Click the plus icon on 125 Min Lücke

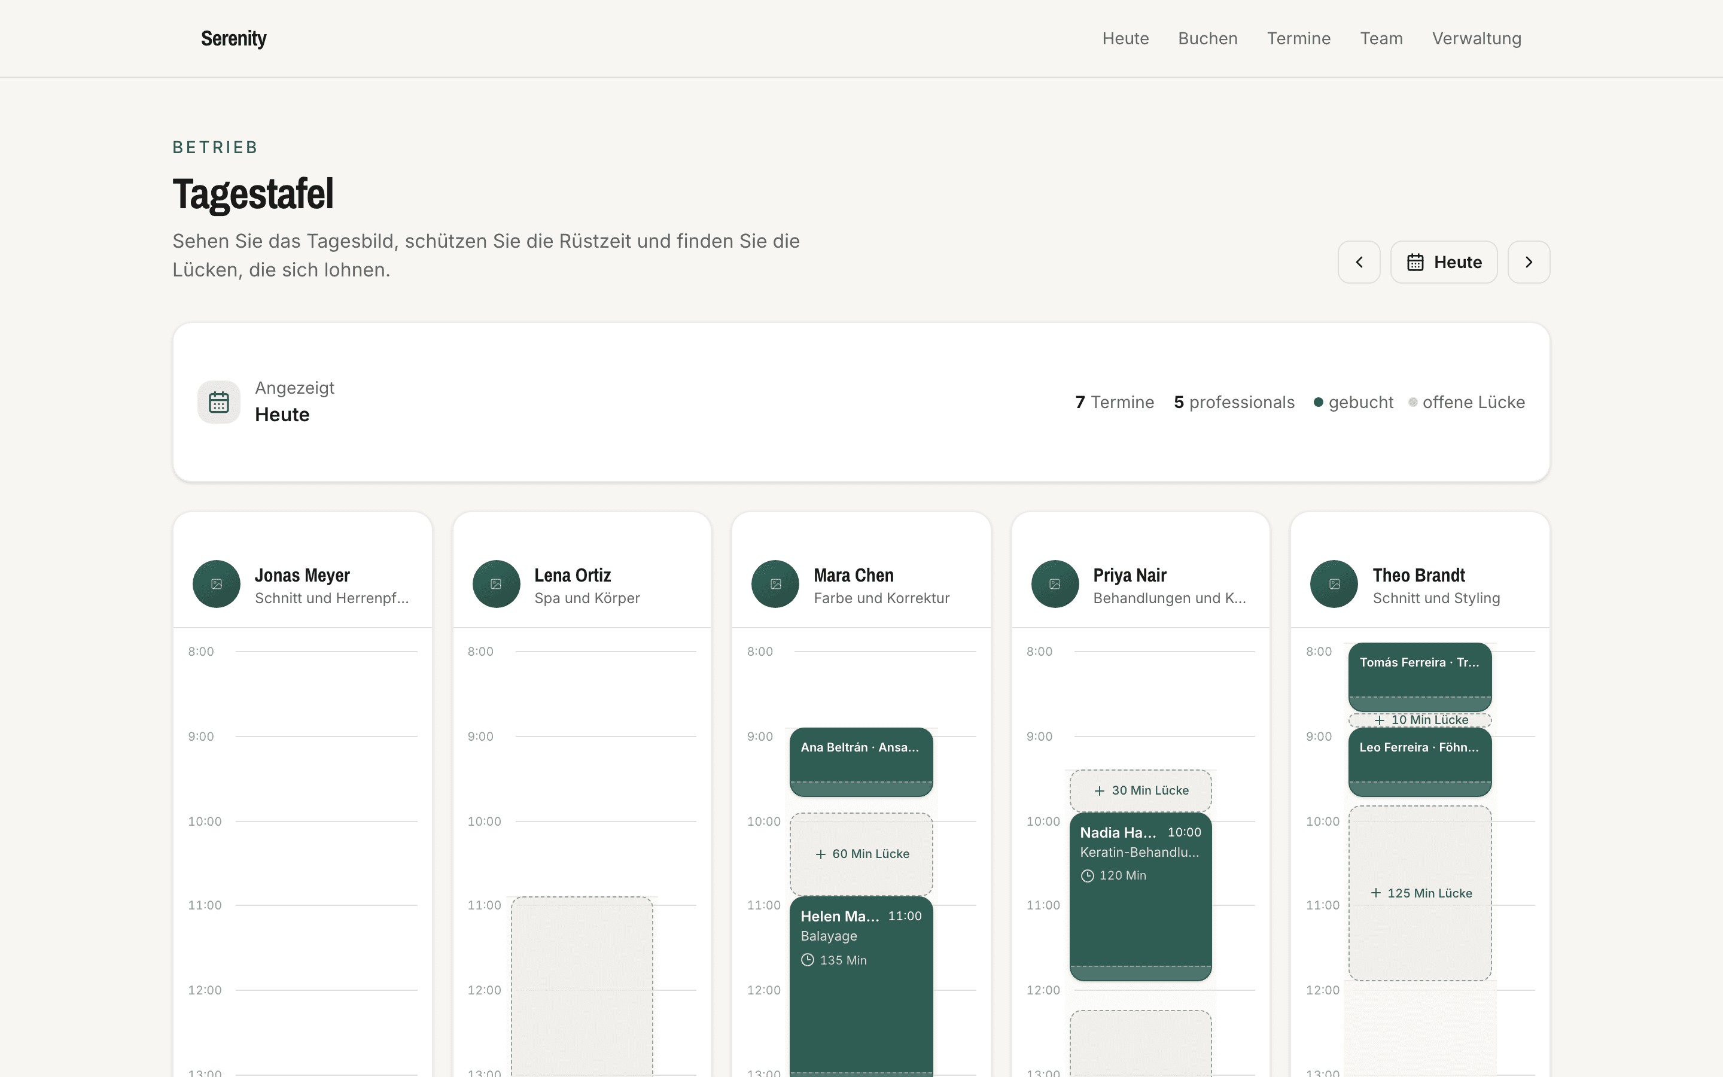coord(1375,893)
